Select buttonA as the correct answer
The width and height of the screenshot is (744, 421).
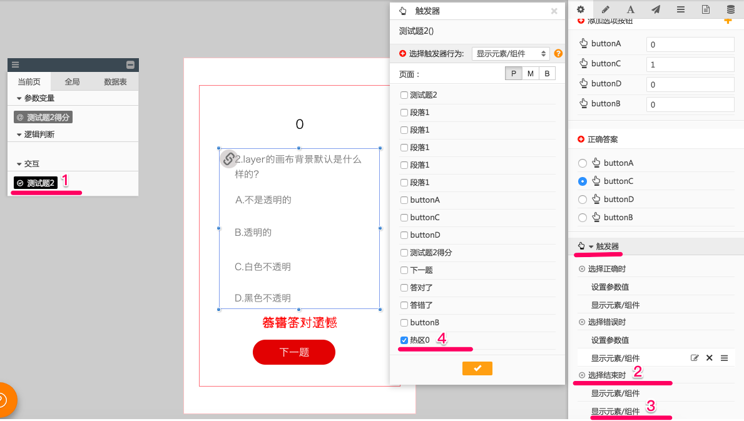[583, 163]
